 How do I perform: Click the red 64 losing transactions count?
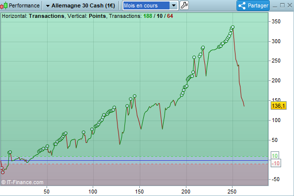click(x=170, y=16)
